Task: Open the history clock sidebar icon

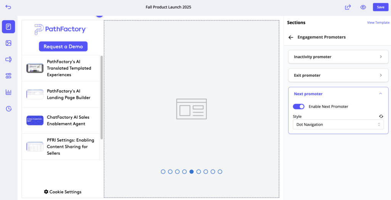Action: (8, 109)
